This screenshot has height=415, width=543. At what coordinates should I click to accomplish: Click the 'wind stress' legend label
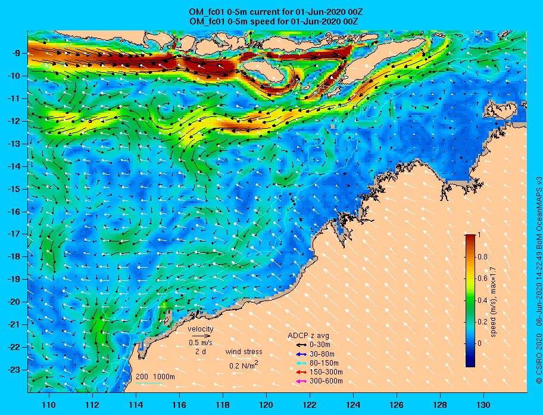(x=244, y=352)
